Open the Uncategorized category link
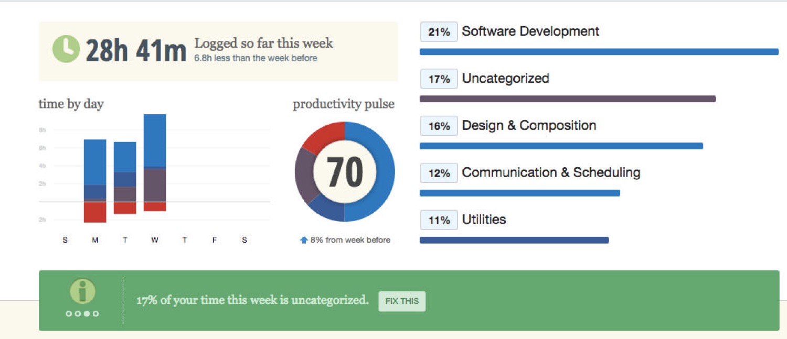 (505, 79)
